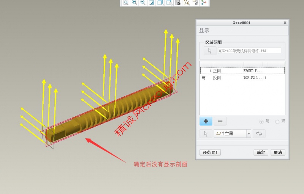Click the QJZ-400 part name field
The image size is (304, 194).
pyautogui.click(x=249, y=51)
